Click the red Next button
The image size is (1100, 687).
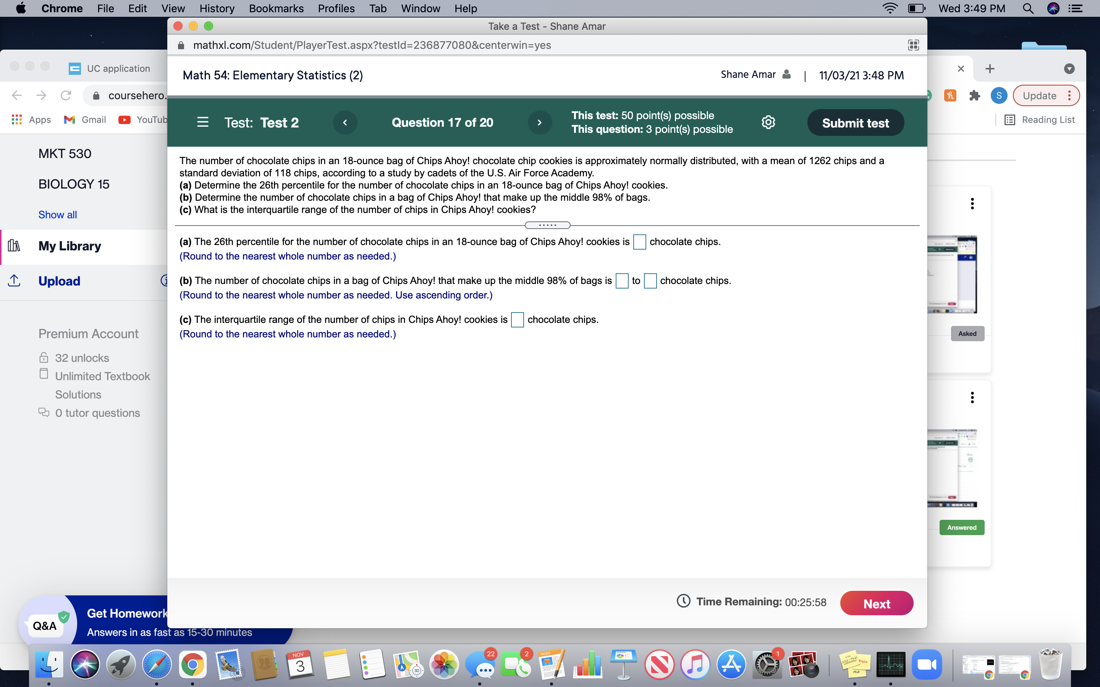876,603
